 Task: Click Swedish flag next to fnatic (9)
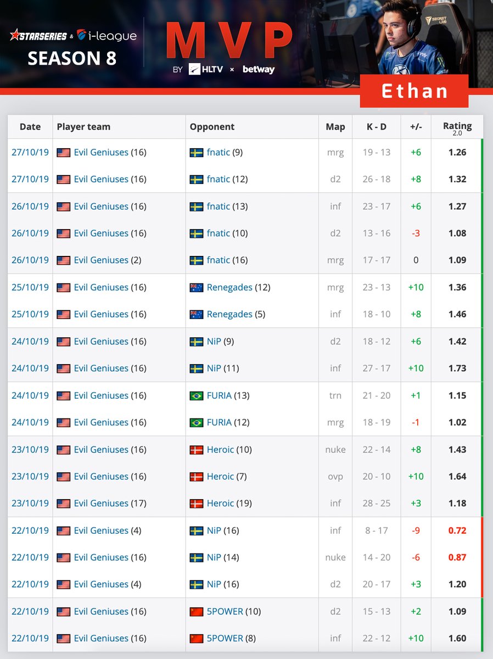coord(196,152)
